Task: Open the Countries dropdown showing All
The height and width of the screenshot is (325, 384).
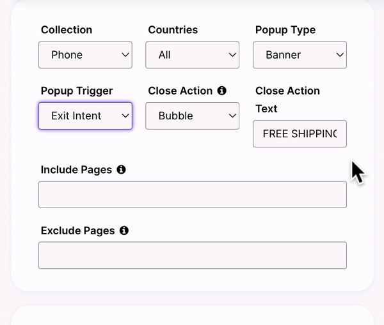Action: coord(192,55)
